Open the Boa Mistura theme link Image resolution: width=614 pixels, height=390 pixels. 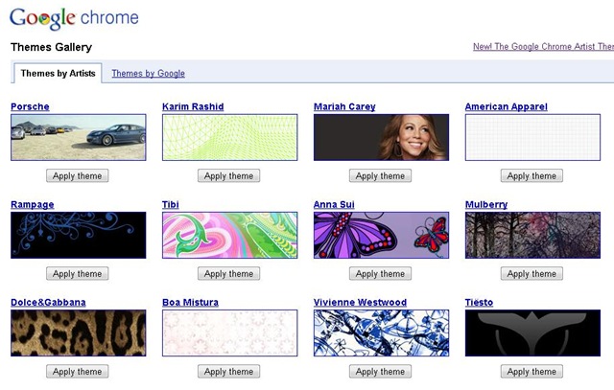(x=190, y=302)
